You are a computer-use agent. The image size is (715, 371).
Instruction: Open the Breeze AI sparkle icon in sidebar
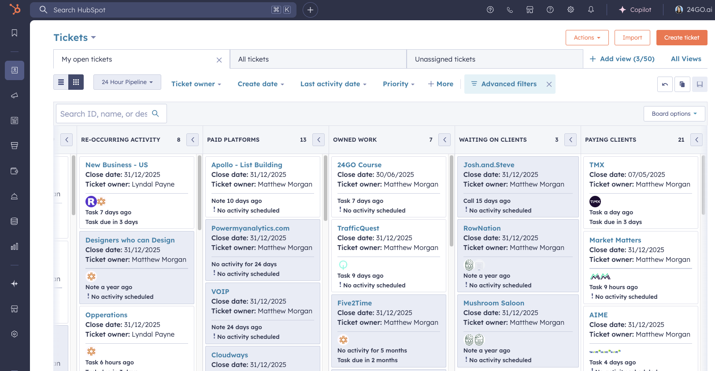click(15, 284)
